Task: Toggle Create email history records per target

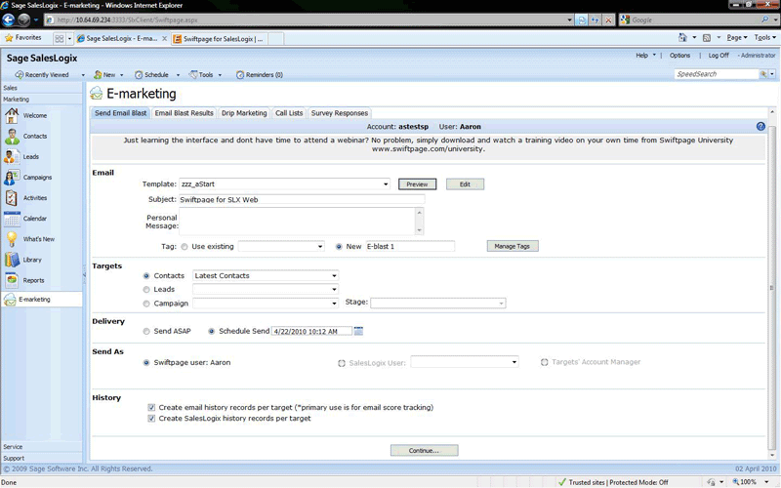Action: (x=151, y=407)
